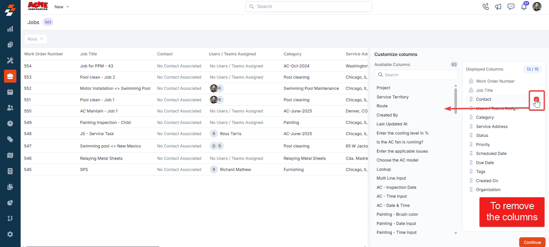This screenshot has height=247, width=549.
Task: Open the price tag icon in sidebar
Action: click(10, 139)
